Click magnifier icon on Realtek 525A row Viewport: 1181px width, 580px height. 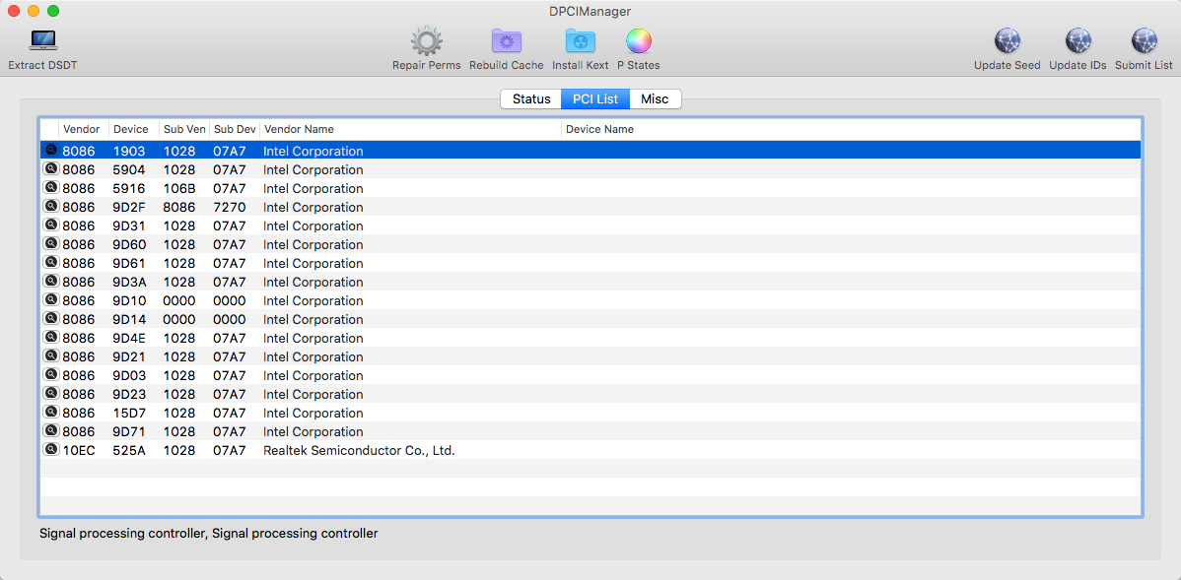pyautogui.click(x=51, y=450)
